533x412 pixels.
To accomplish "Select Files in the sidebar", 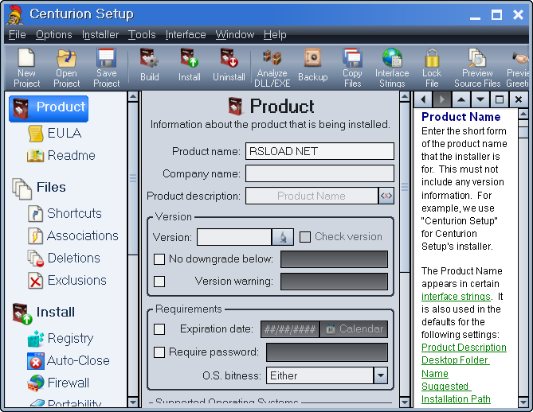I will tap(39, 188).
